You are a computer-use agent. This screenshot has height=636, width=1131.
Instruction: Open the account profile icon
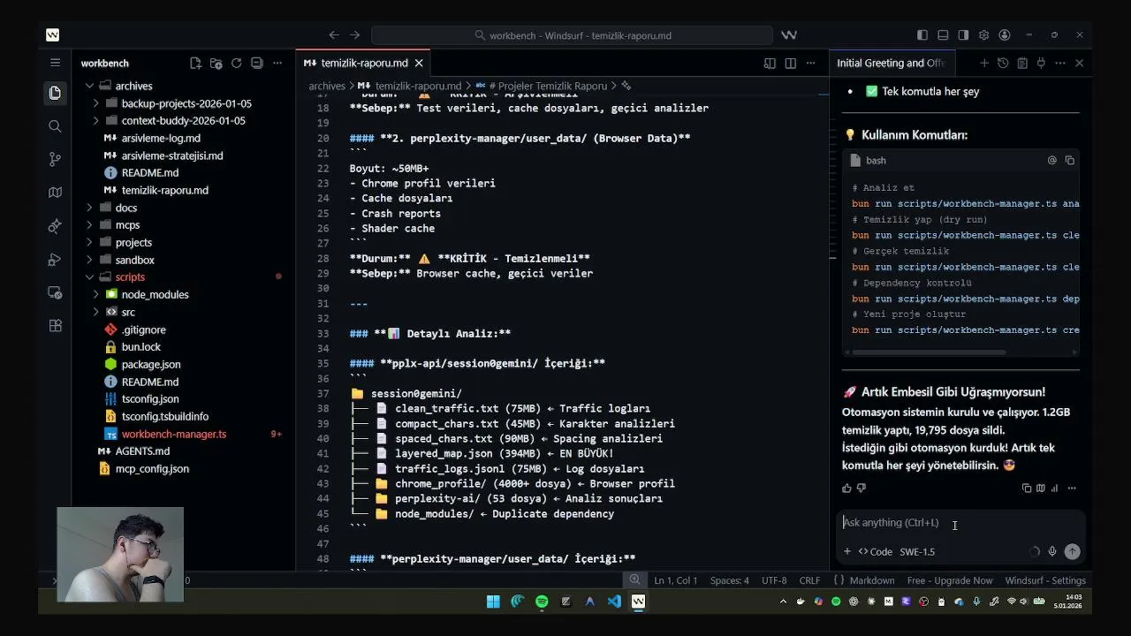[1004, 34]
